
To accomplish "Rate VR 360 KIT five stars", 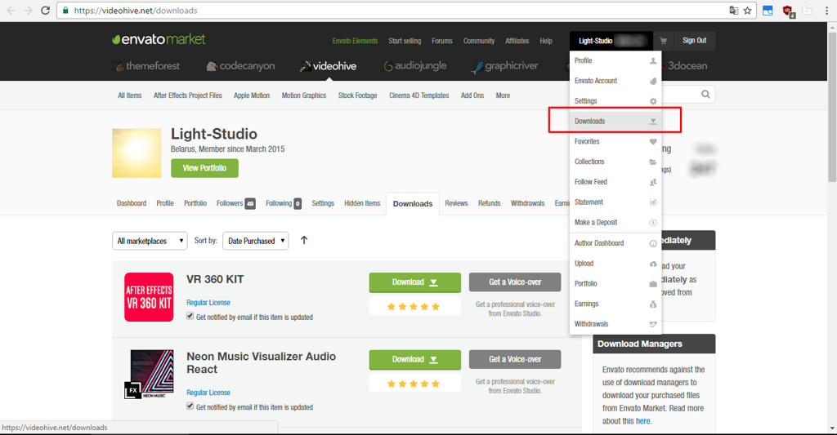I will pyautogui.click(x=435, y=307).
